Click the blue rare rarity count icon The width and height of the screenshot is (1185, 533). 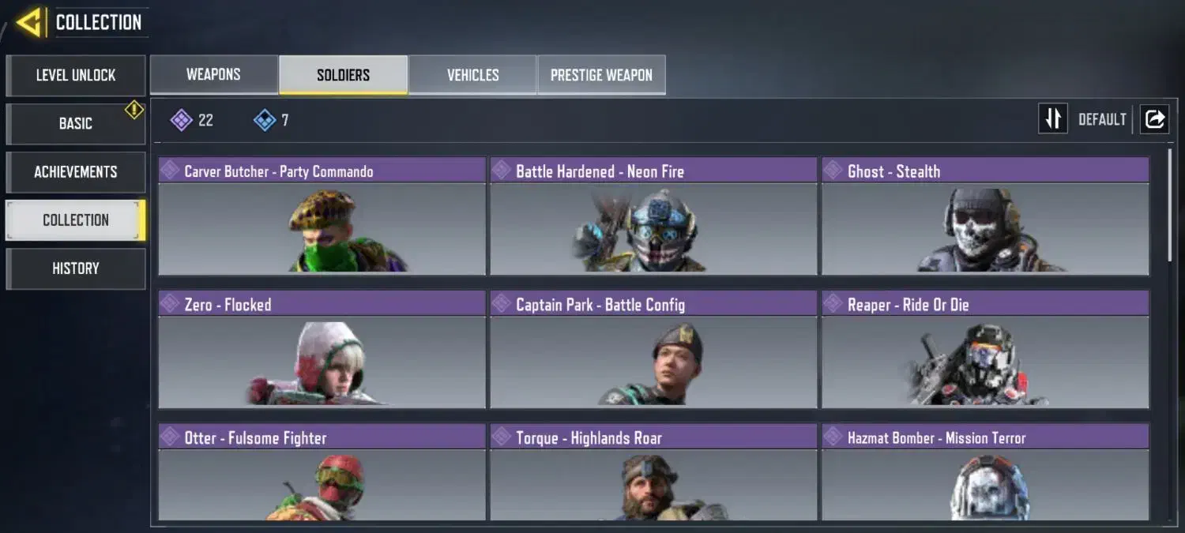coord(265,120)
